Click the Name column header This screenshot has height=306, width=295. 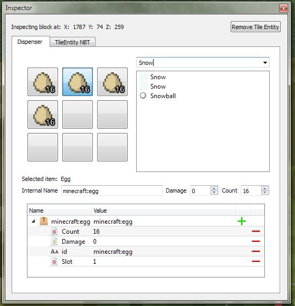pyautogui.click(x=59, y=211)
